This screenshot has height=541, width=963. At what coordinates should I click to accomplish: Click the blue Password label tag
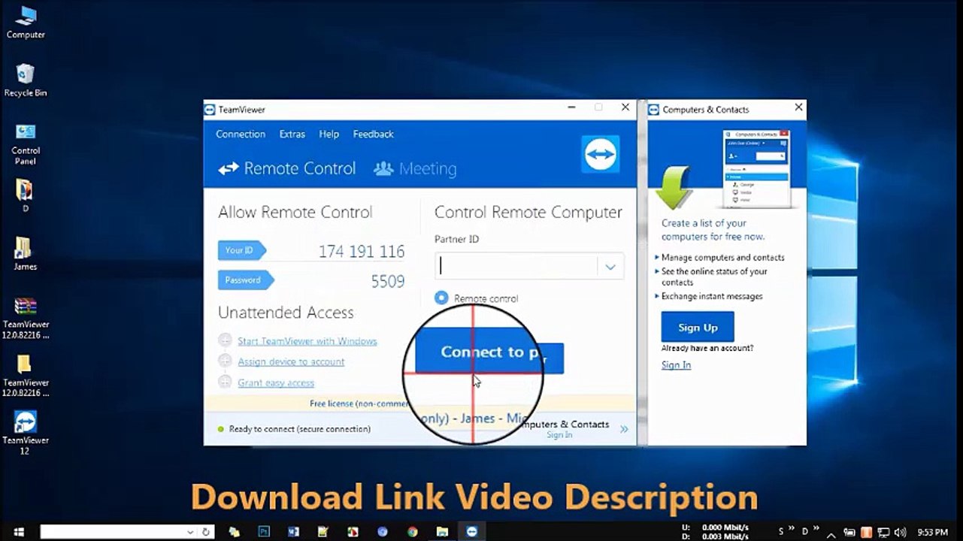[x=245, y=280]
